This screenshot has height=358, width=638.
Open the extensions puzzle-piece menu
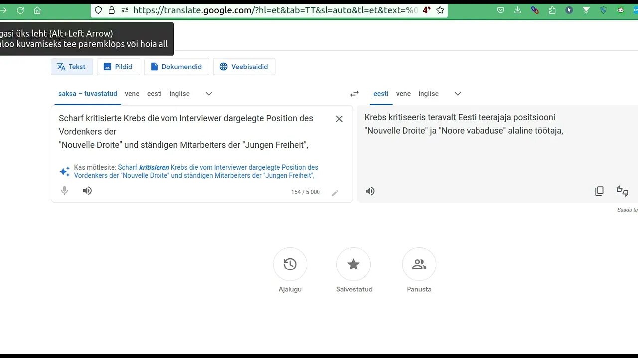click(x=552, y=10)
